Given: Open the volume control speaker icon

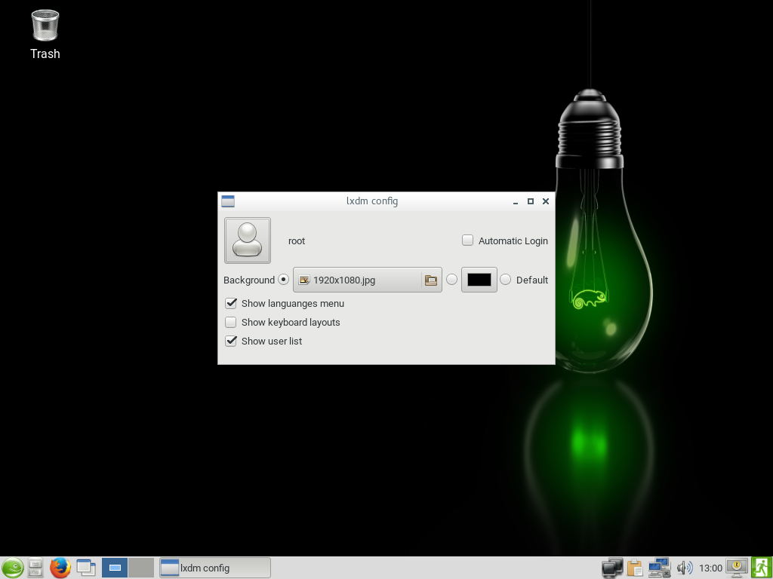Looking at the screenshot, I should 684,568.
